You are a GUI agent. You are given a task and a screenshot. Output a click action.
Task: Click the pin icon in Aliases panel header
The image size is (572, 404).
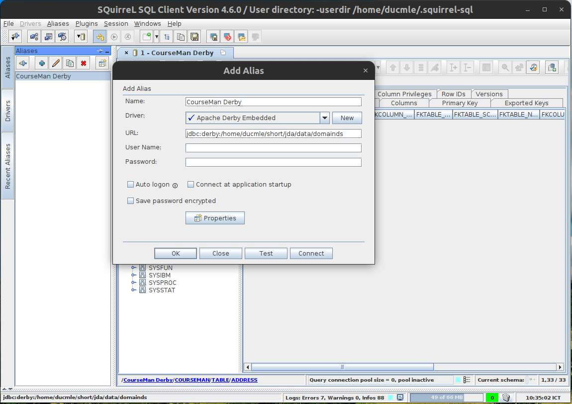(x=100, y=51)
